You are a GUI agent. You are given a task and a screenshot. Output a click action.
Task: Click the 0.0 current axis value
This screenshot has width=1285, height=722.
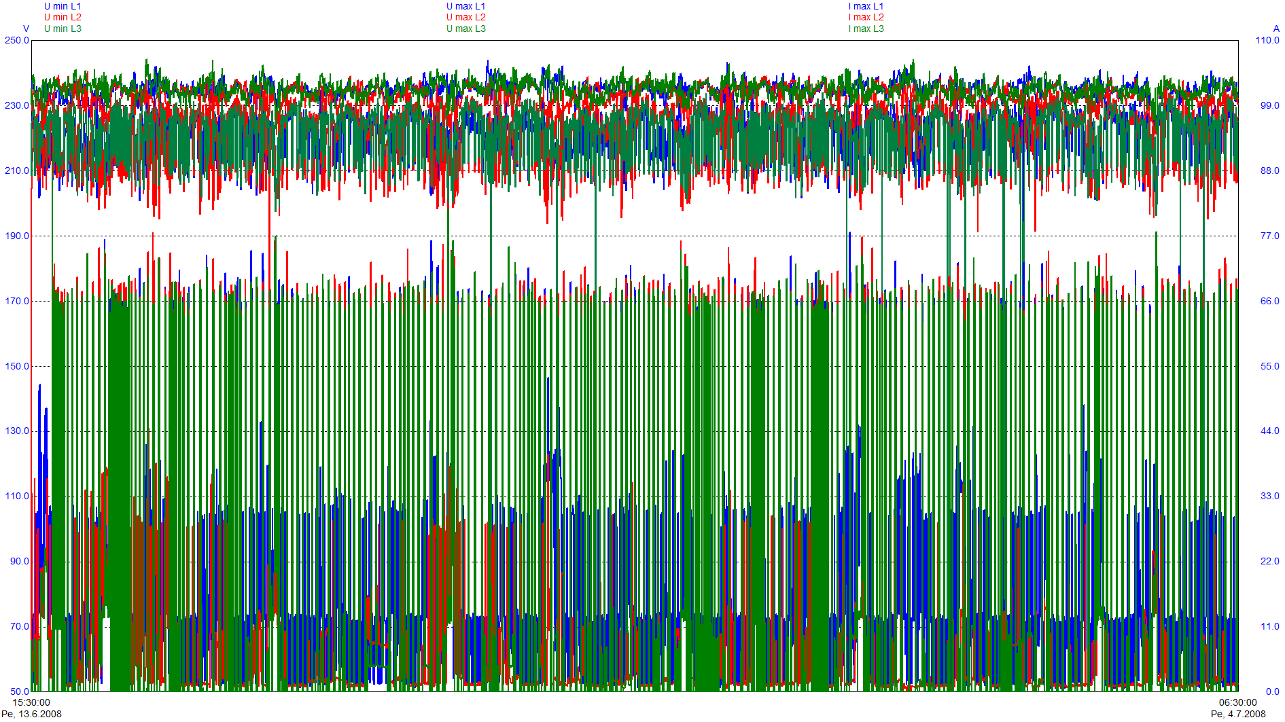1273,691
